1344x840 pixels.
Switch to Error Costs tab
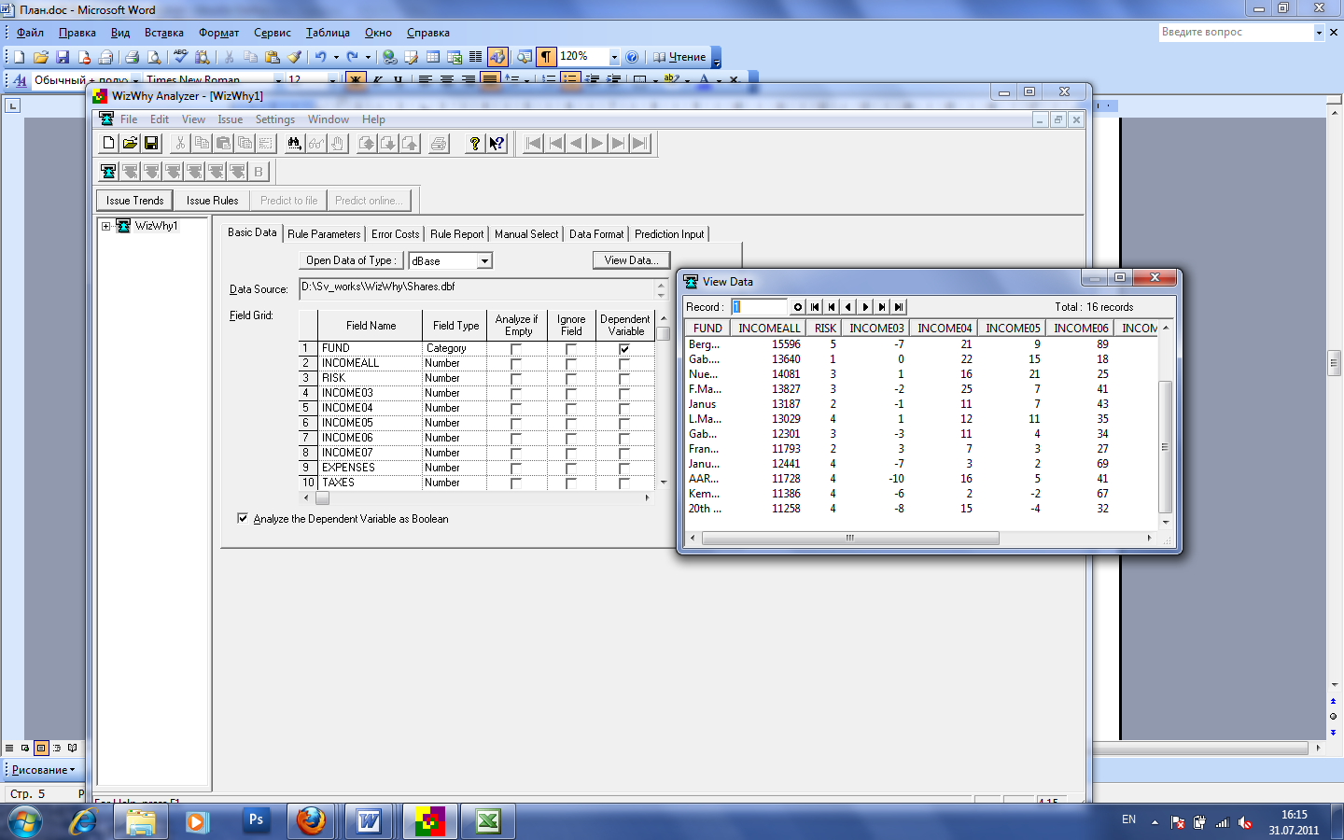pos(396,234)
